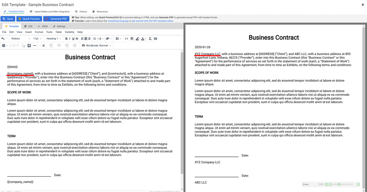The image size is (367, 192).
Task: Click the highlight background color icon
Action: coord(137,38)
